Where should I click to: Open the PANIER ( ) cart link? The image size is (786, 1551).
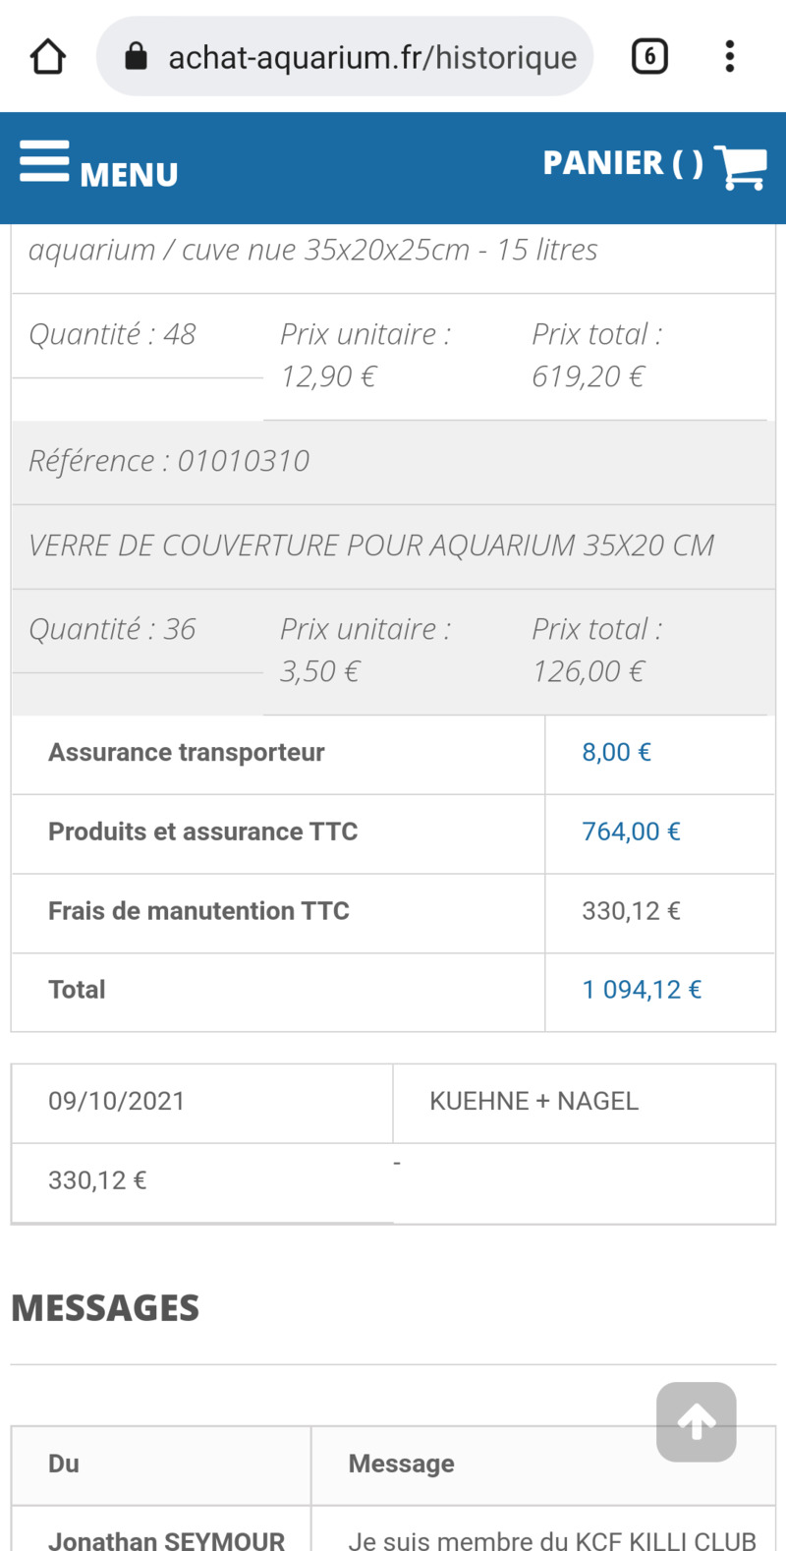[623, 162]
